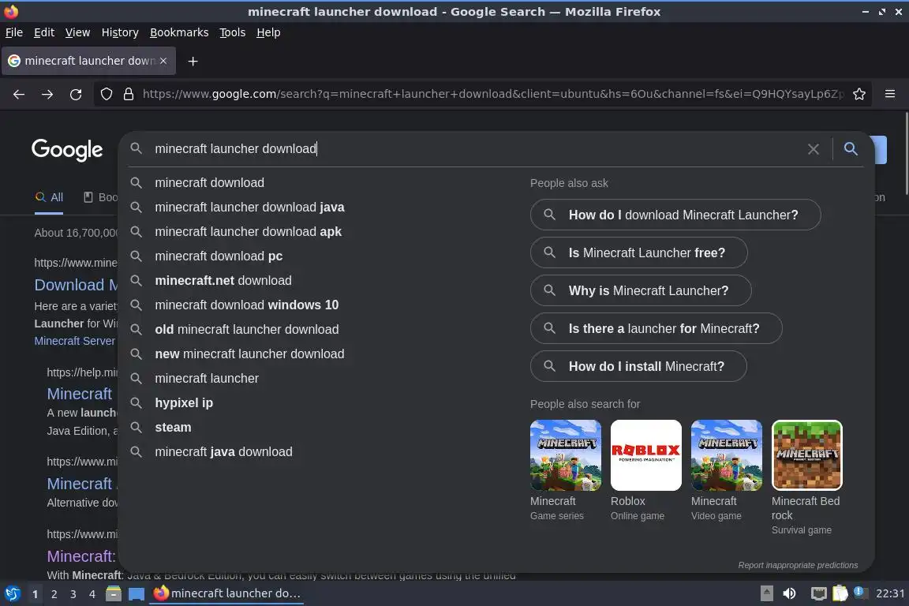Open the Edit menu

click(x=44, y=32)
